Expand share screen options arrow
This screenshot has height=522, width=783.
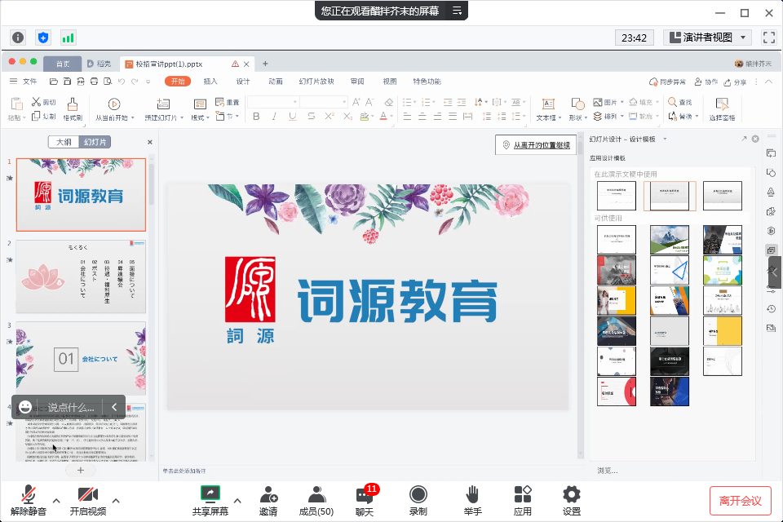point(237,500)
